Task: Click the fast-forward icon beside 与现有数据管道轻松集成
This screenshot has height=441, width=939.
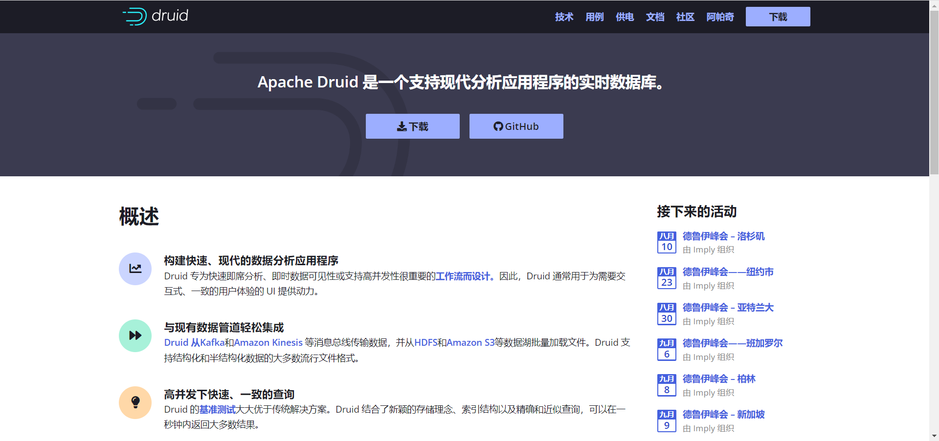Action: (135, 336)
